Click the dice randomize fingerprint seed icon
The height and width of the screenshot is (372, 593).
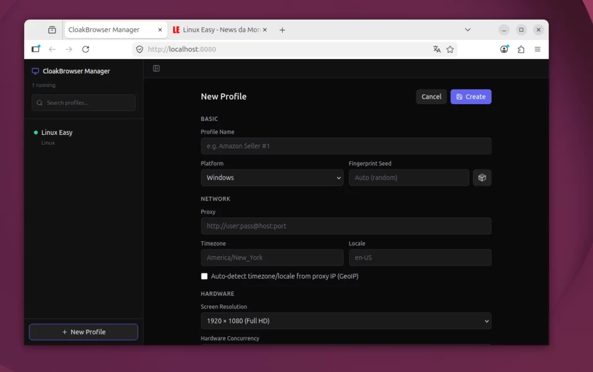482,178
